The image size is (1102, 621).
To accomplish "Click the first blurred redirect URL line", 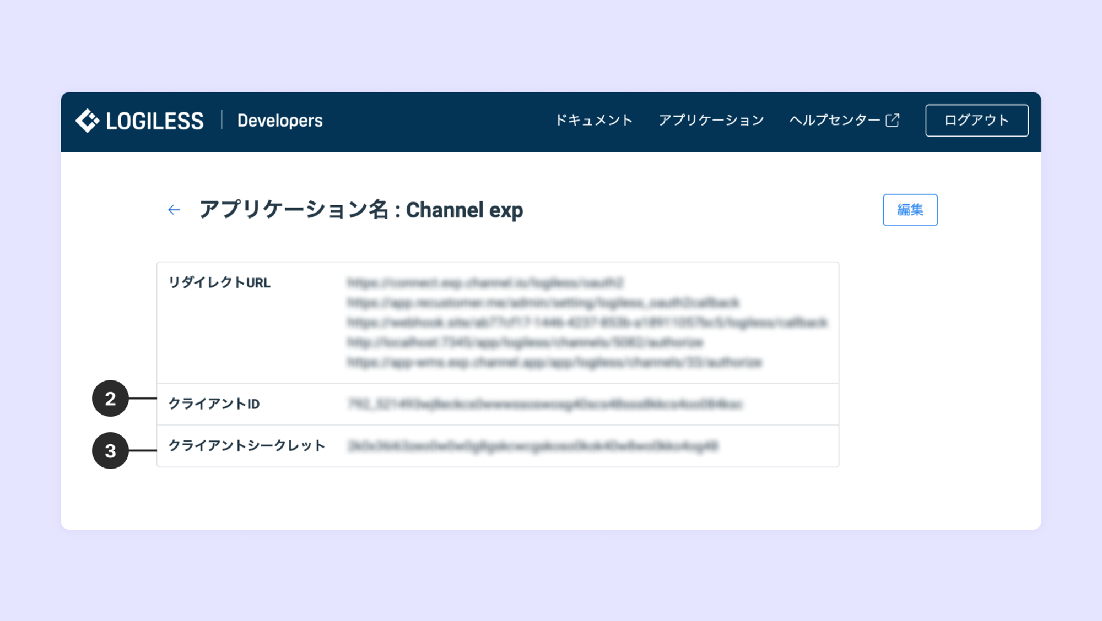I will (485, 282).
